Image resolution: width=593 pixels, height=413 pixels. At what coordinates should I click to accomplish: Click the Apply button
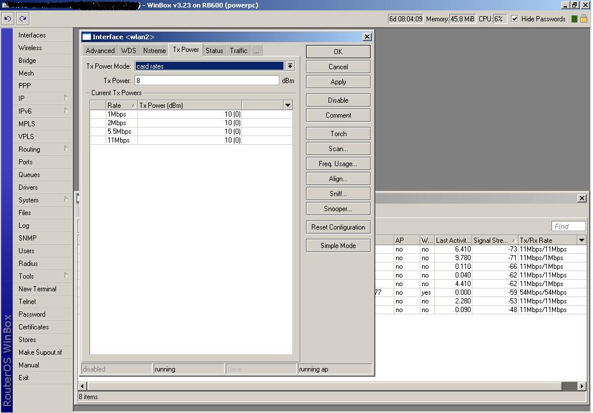point(338,82)
